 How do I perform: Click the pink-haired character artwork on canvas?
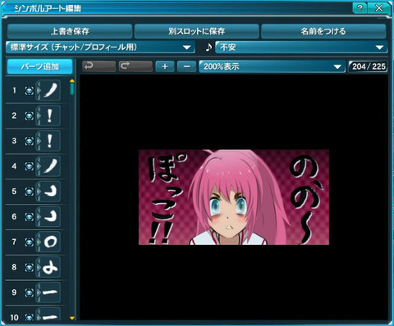tap(234, 197)
